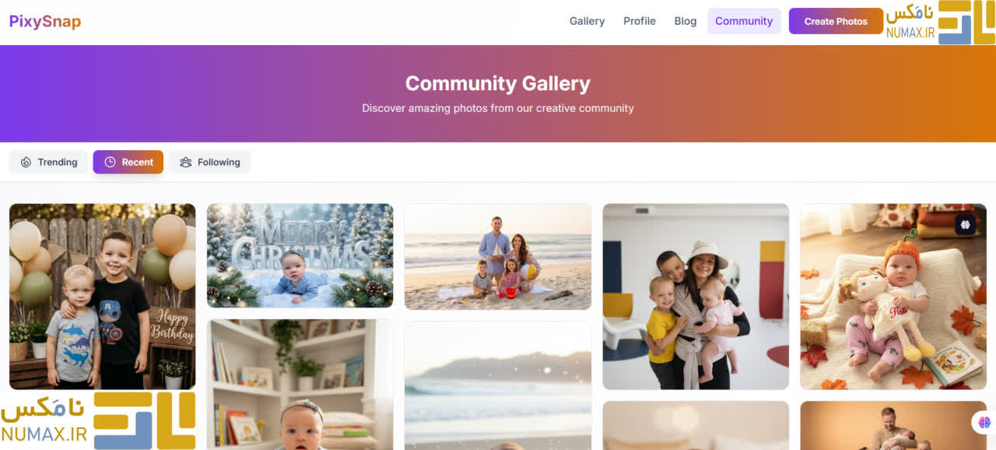
Task: Switch to the Trending tab
Action: point(49,162)
